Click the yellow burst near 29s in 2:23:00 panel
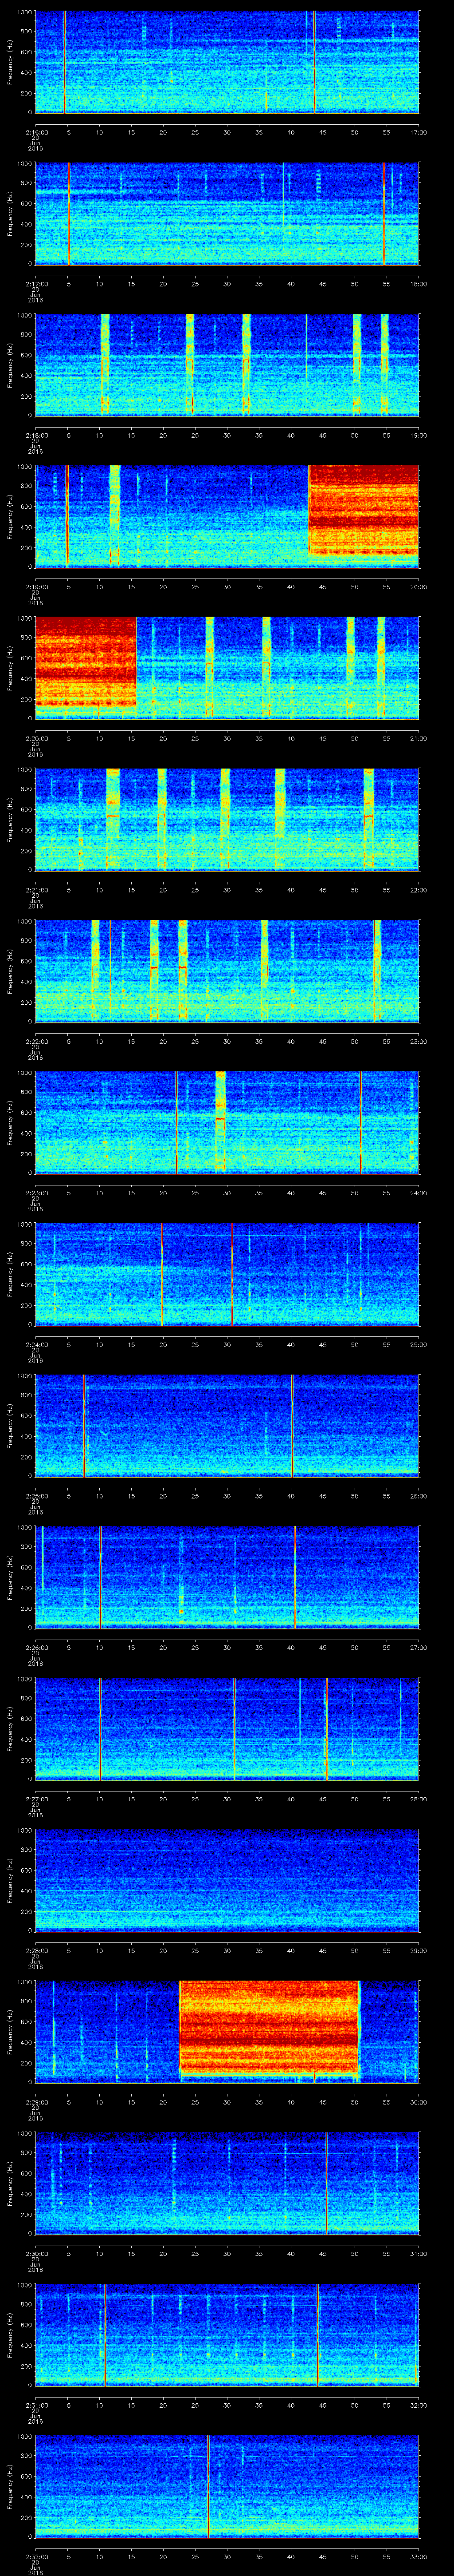 pos(220,1123)
